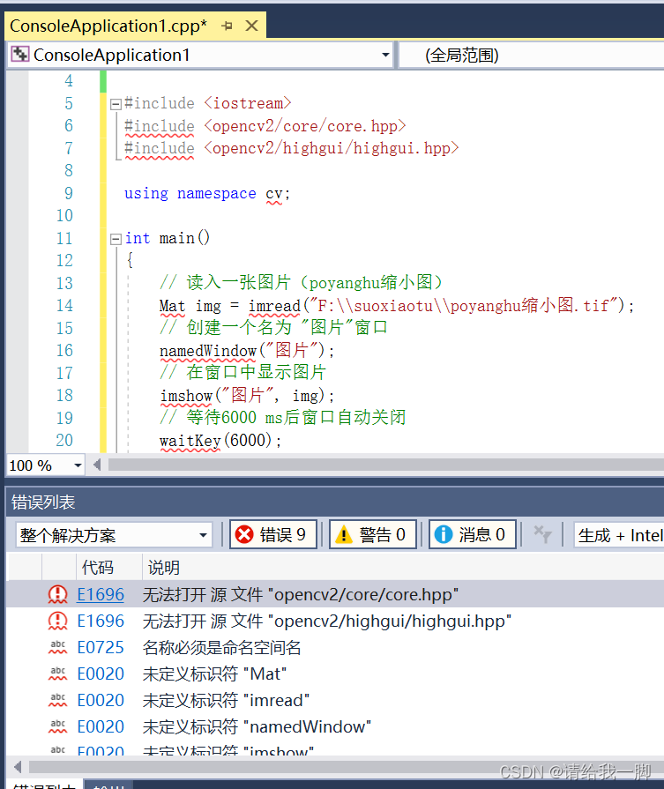664x789 pixels.
Task: Sort errors by the 代码 column header
Action: pyautogui.click(x=97, y=567)
